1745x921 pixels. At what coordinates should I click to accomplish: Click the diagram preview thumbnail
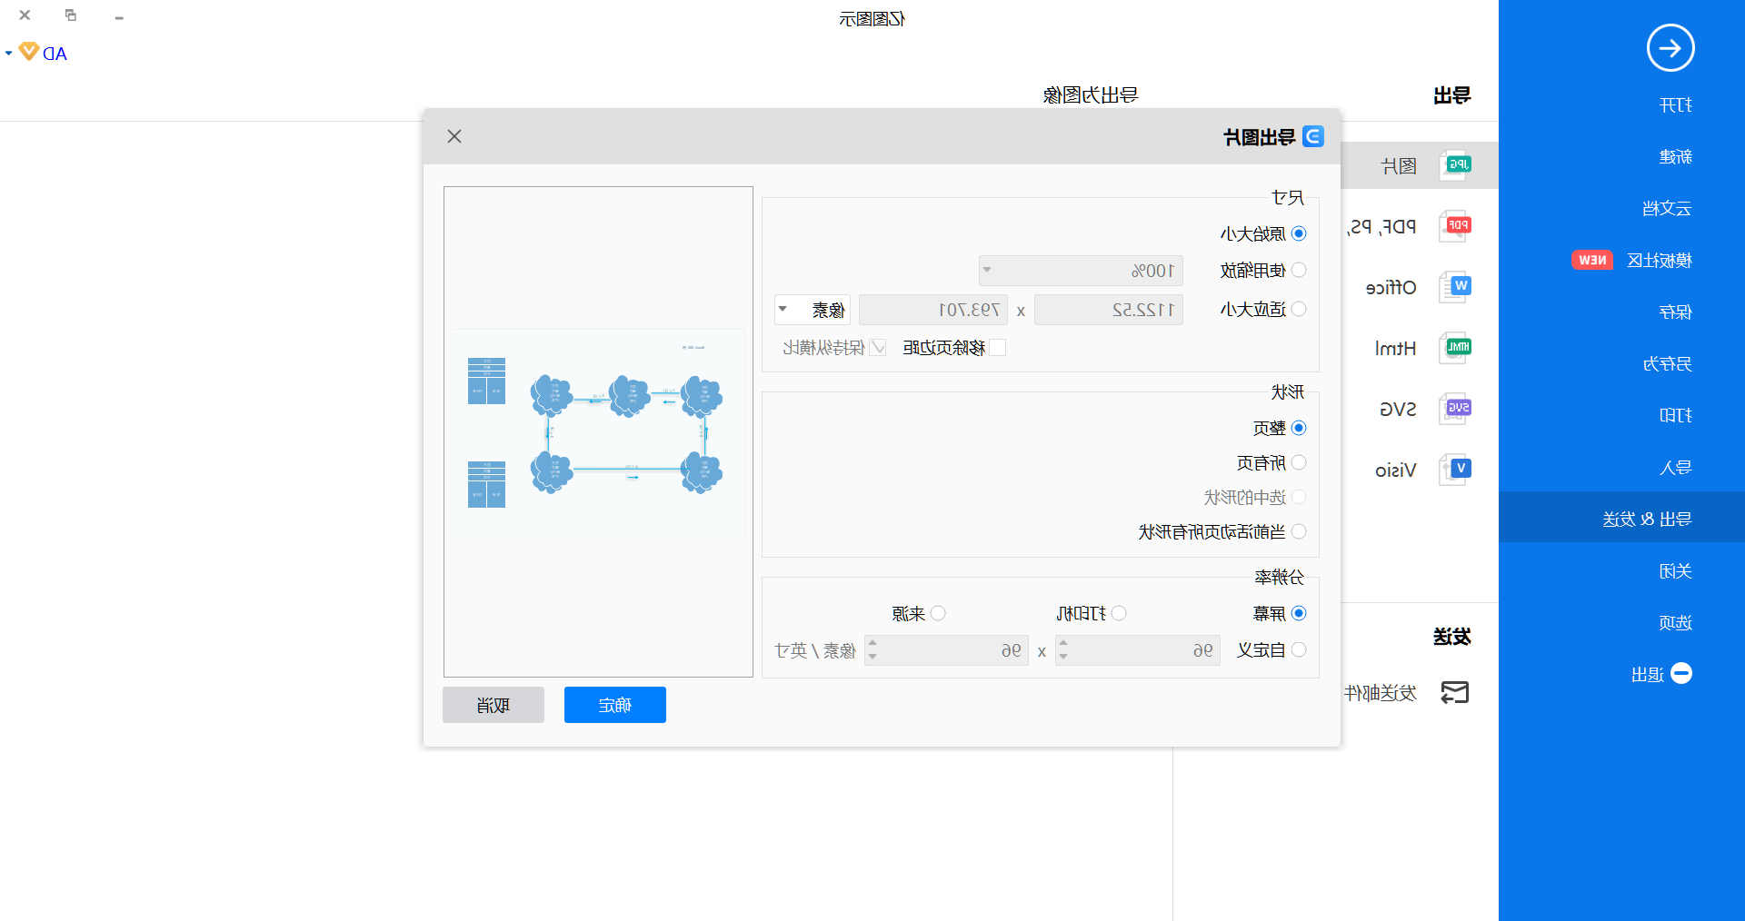click(x=598, y=431)
